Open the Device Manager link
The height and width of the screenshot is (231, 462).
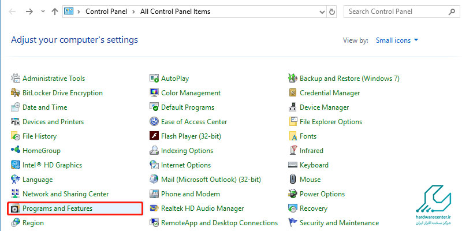point(324,107)
